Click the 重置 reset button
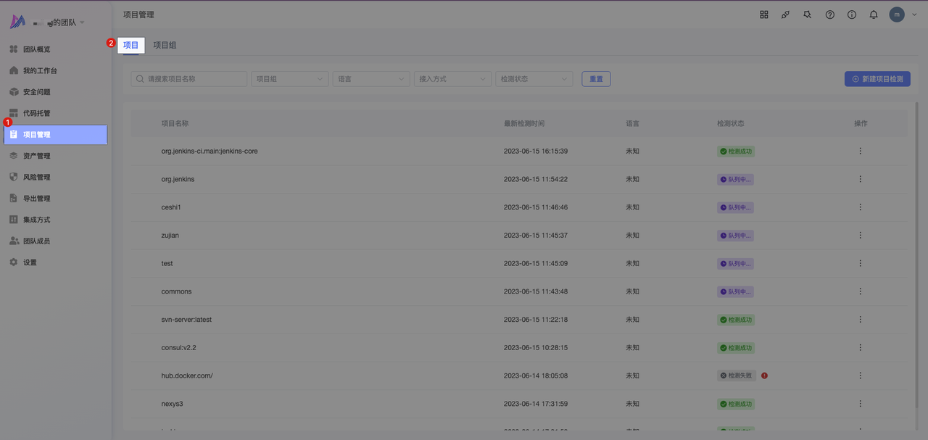928x440 pixels. (596, 79)
